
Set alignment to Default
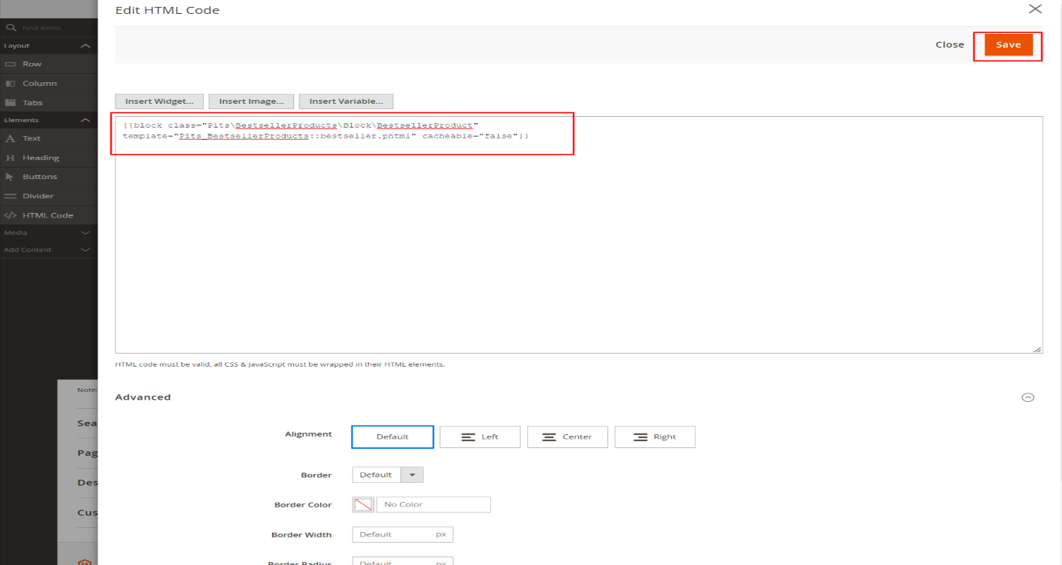392,437
